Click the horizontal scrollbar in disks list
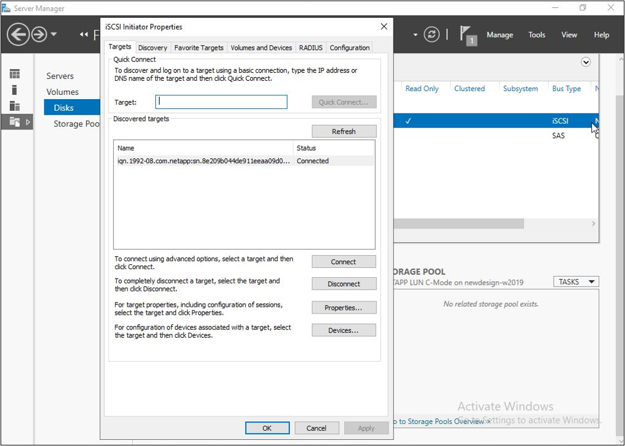 [x=459, y=224]
